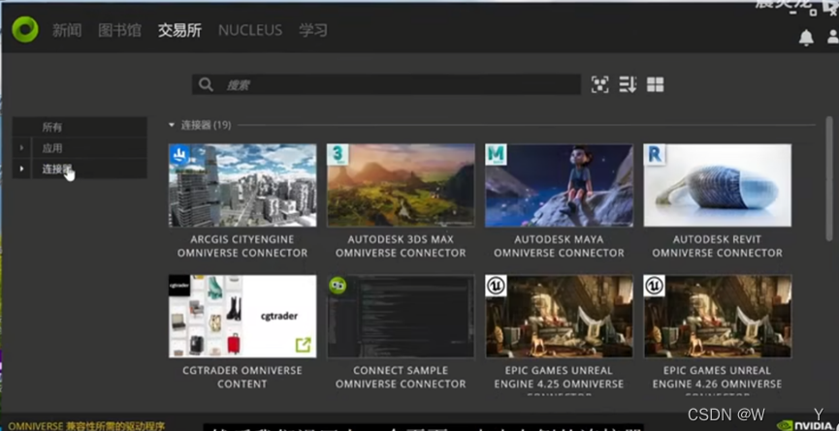839x431 pixels.
Task: Click AUTODESK 3DS MAX OMNIVERSE CONNECTOR title
Action: [x=401, y=246]
